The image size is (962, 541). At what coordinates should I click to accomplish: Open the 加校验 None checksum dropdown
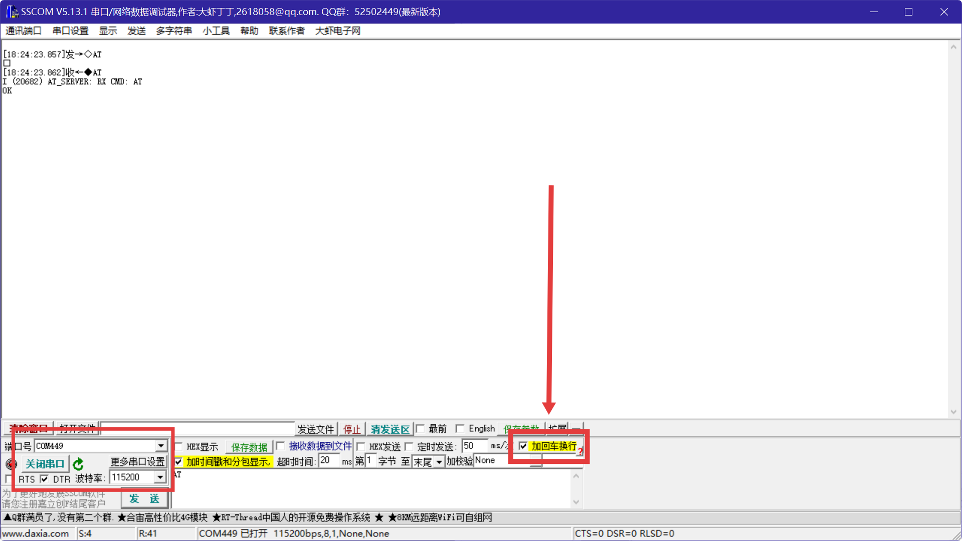click(x=536, y=461)
